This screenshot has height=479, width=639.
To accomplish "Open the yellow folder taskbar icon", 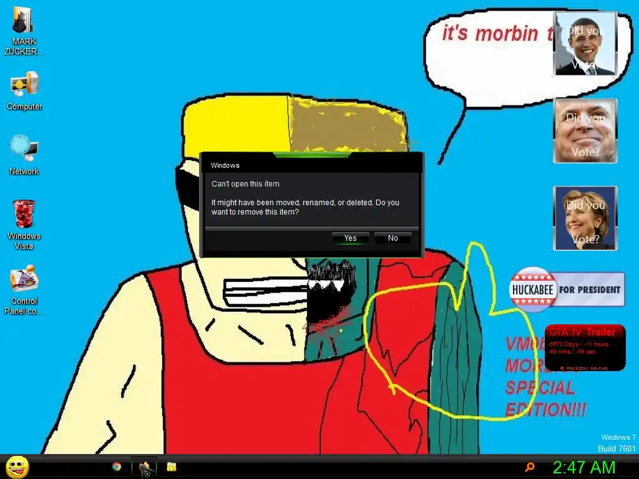I will 172,467.
